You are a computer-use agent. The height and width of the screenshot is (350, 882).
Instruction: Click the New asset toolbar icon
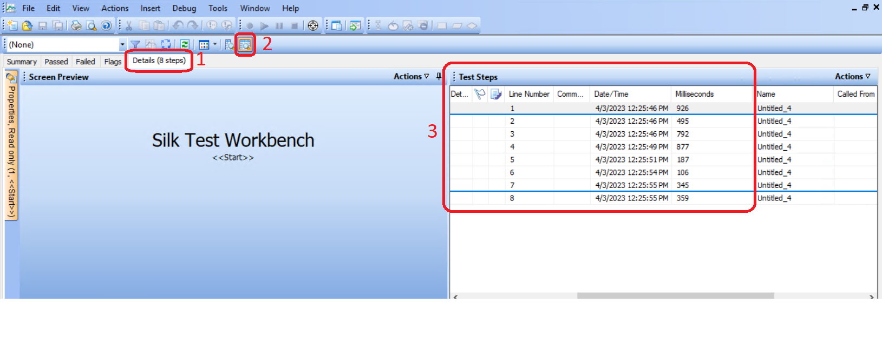point(12,25)
